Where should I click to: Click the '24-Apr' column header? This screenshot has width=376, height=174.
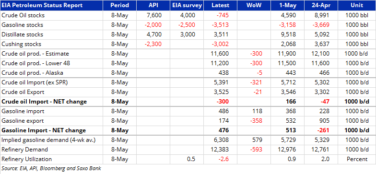(x=321, y=6)
